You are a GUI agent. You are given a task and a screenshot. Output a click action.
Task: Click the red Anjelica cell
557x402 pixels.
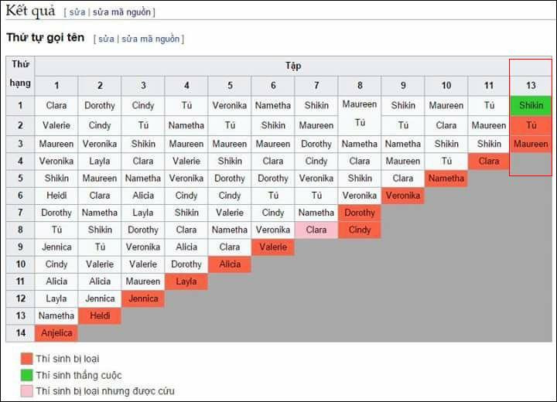coord(56,333)
